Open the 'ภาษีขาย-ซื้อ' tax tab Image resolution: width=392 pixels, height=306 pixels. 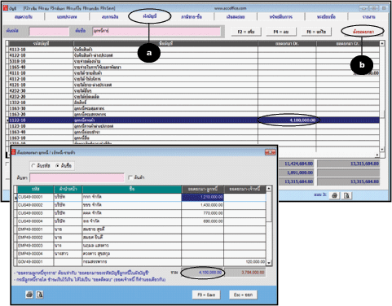pyautogui.click(x=192, y=17)
